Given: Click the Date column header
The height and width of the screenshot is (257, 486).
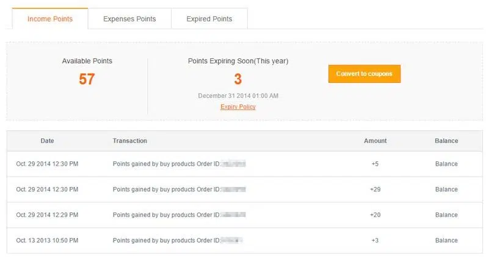Looking at the screenshot, I should [47, 141].
